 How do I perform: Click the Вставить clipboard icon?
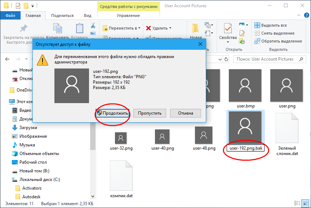(x=80, y=28)
